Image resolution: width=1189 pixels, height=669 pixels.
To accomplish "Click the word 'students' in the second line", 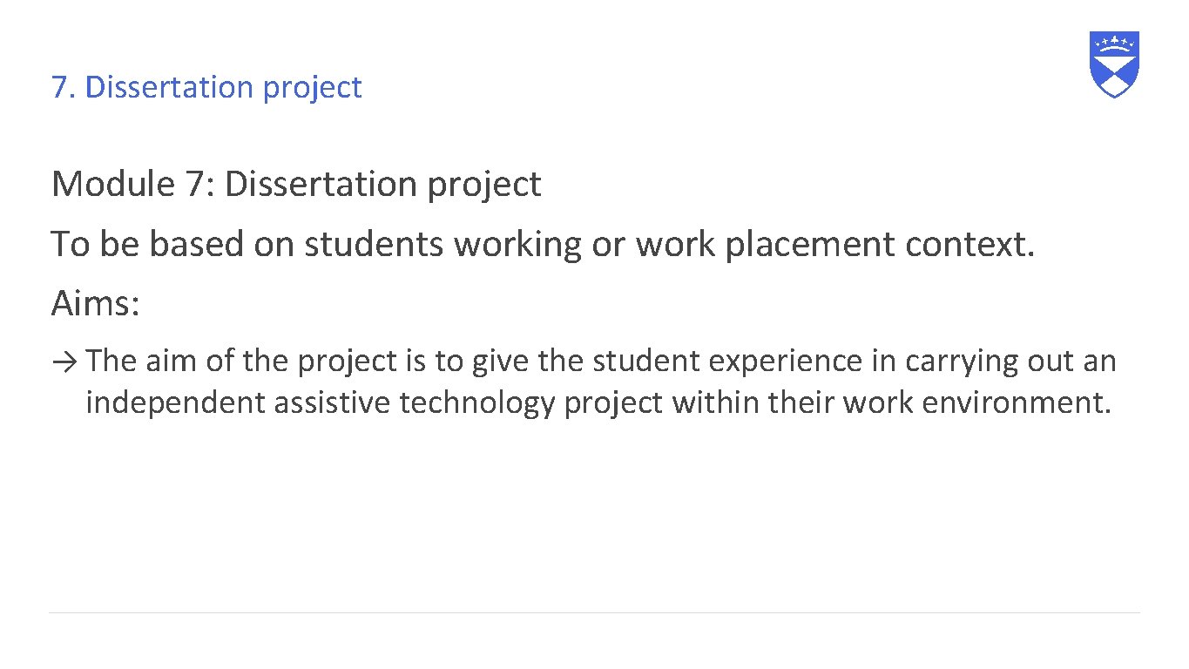I will pos(375,245).
